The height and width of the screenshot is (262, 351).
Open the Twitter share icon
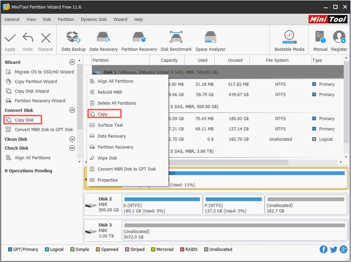333,249
